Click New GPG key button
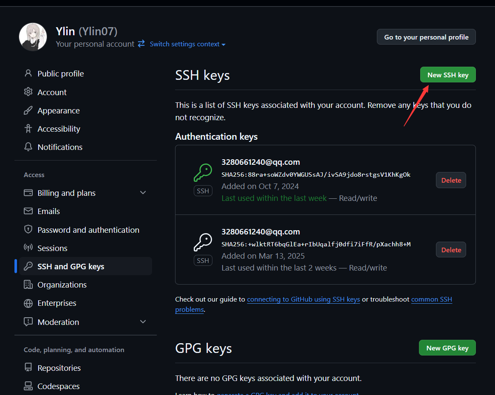Viewport: 495px width, 395px height. pos(447,348)
